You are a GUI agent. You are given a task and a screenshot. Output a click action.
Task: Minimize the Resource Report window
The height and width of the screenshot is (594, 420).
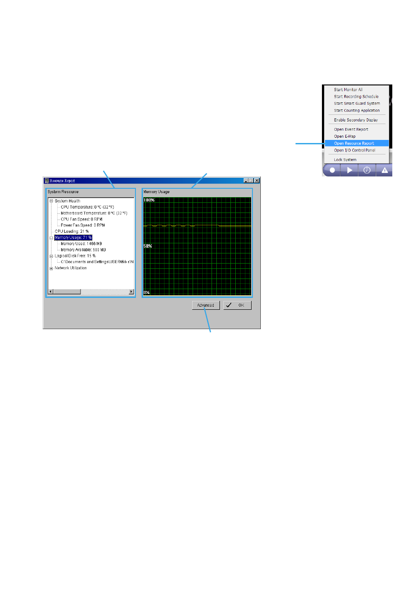coord(246,181)
